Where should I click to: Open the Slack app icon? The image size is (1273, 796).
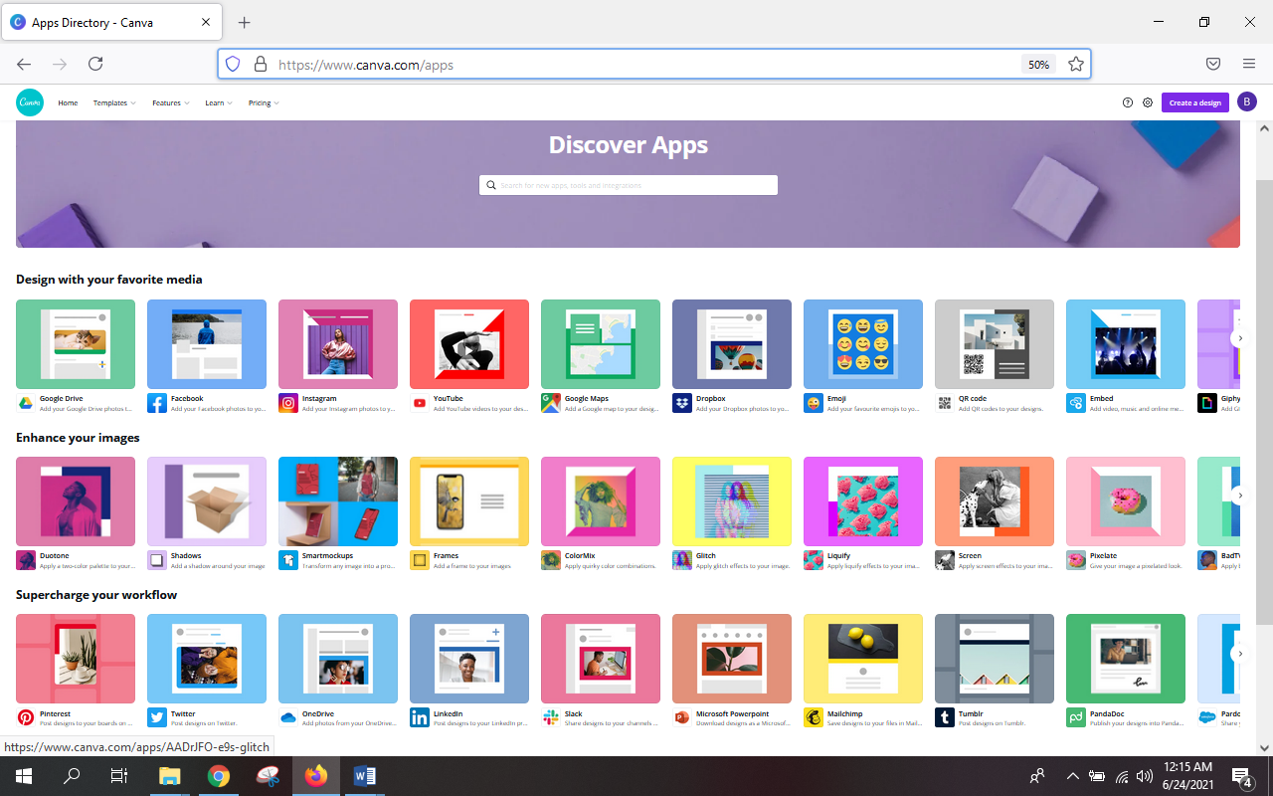click(x=551, y=717)
